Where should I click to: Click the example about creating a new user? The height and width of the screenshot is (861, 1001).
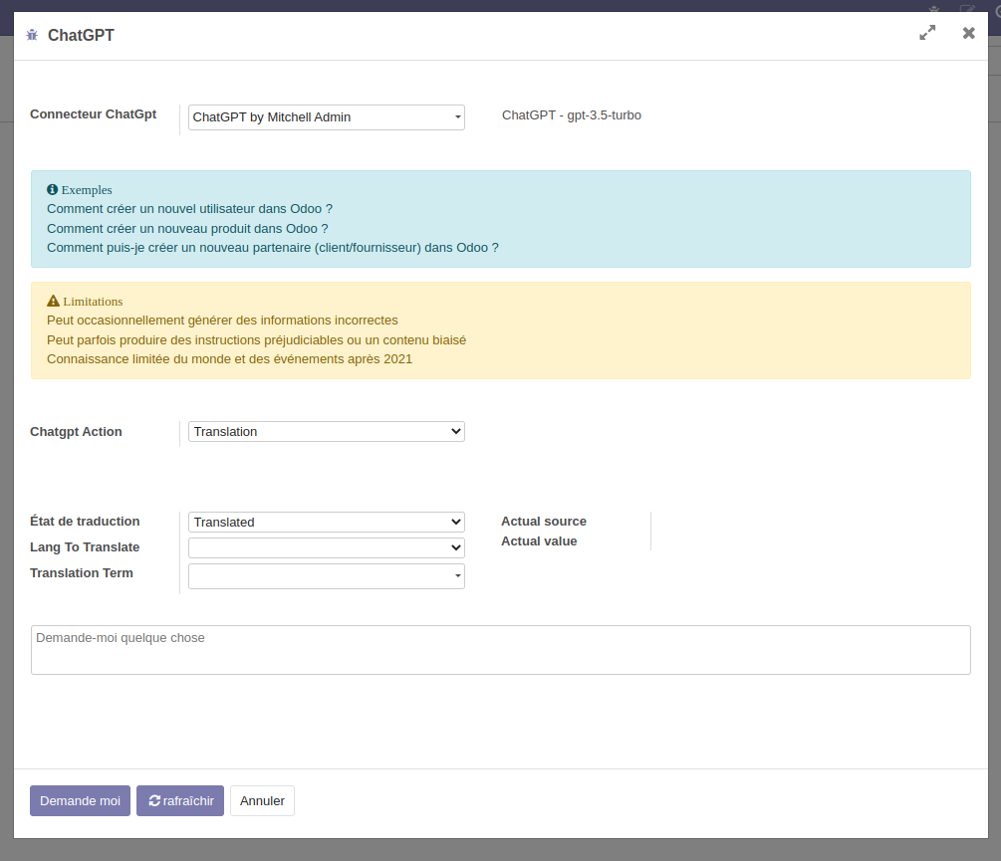click(x=189, y=209)
